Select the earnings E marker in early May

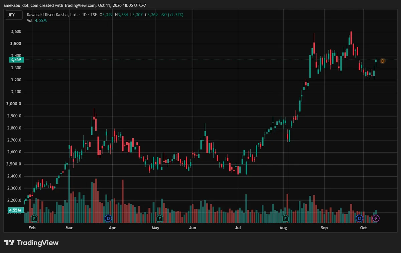tap(160, 219)
